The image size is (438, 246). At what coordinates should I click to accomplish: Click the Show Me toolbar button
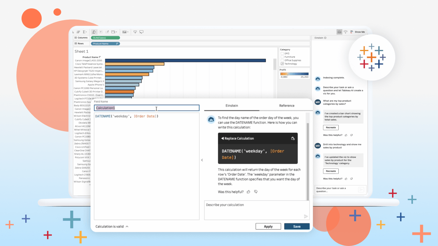357,32
